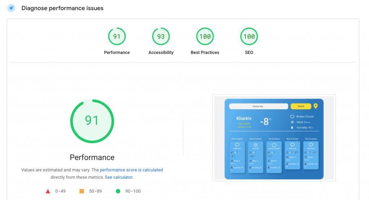Click the sun icon on Mon, 22 January card
This screenshot has width=369, height=200.
tap(255, 145)
